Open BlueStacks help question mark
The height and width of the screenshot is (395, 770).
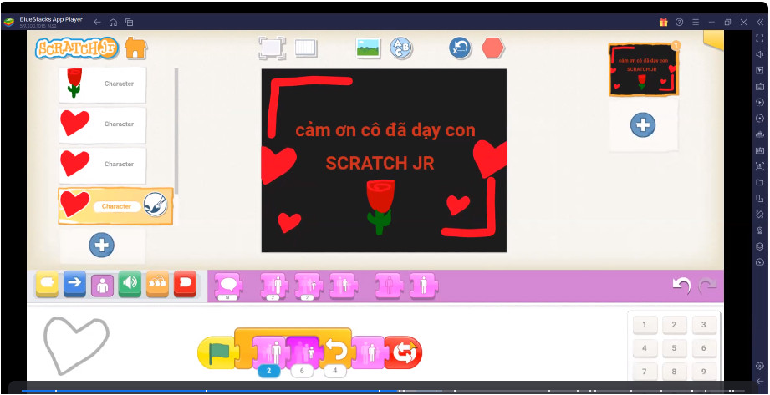(679, 22)
